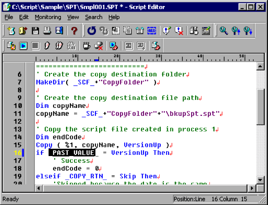Stop execution with the gray square icon
The width and height of the screenshot is (268, 205).
(35, 46)
